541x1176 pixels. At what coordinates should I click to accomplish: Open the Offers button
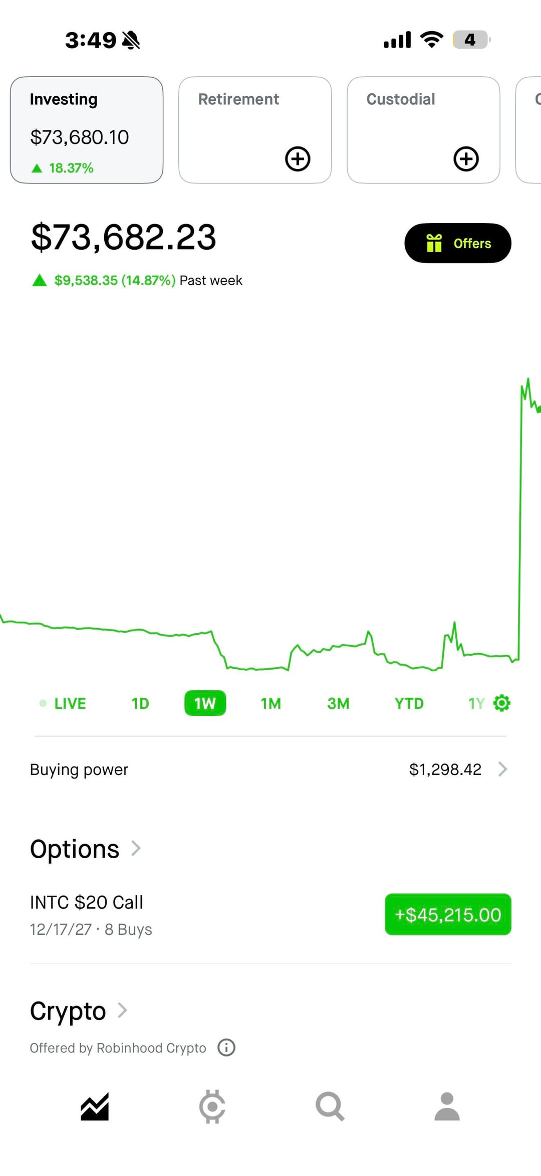pyautogui.click(x=458, y=243)
